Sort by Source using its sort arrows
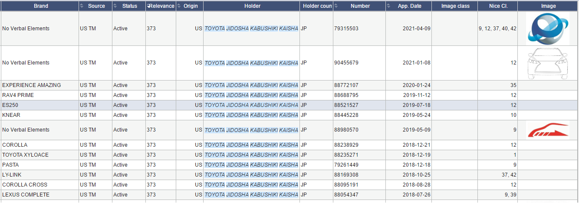 pos(82,6)
